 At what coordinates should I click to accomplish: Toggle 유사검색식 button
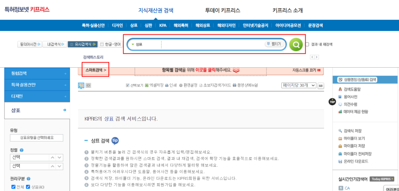pos(83,45)
